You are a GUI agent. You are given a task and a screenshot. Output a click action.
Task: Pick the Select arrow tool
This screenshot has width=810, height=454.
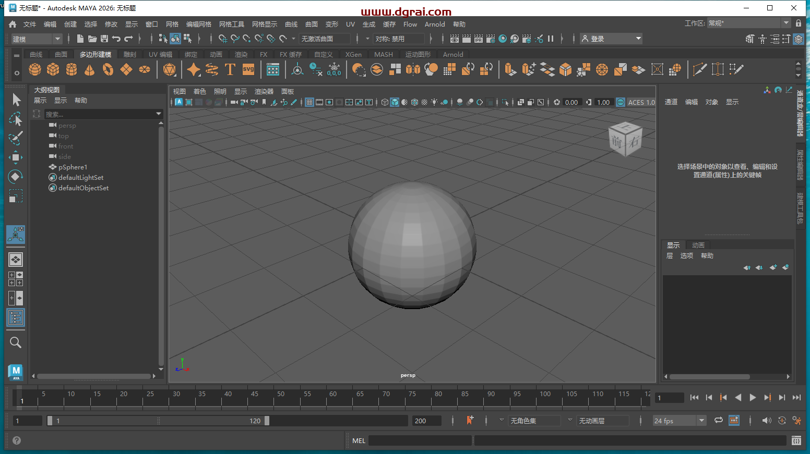coord(16,100)
